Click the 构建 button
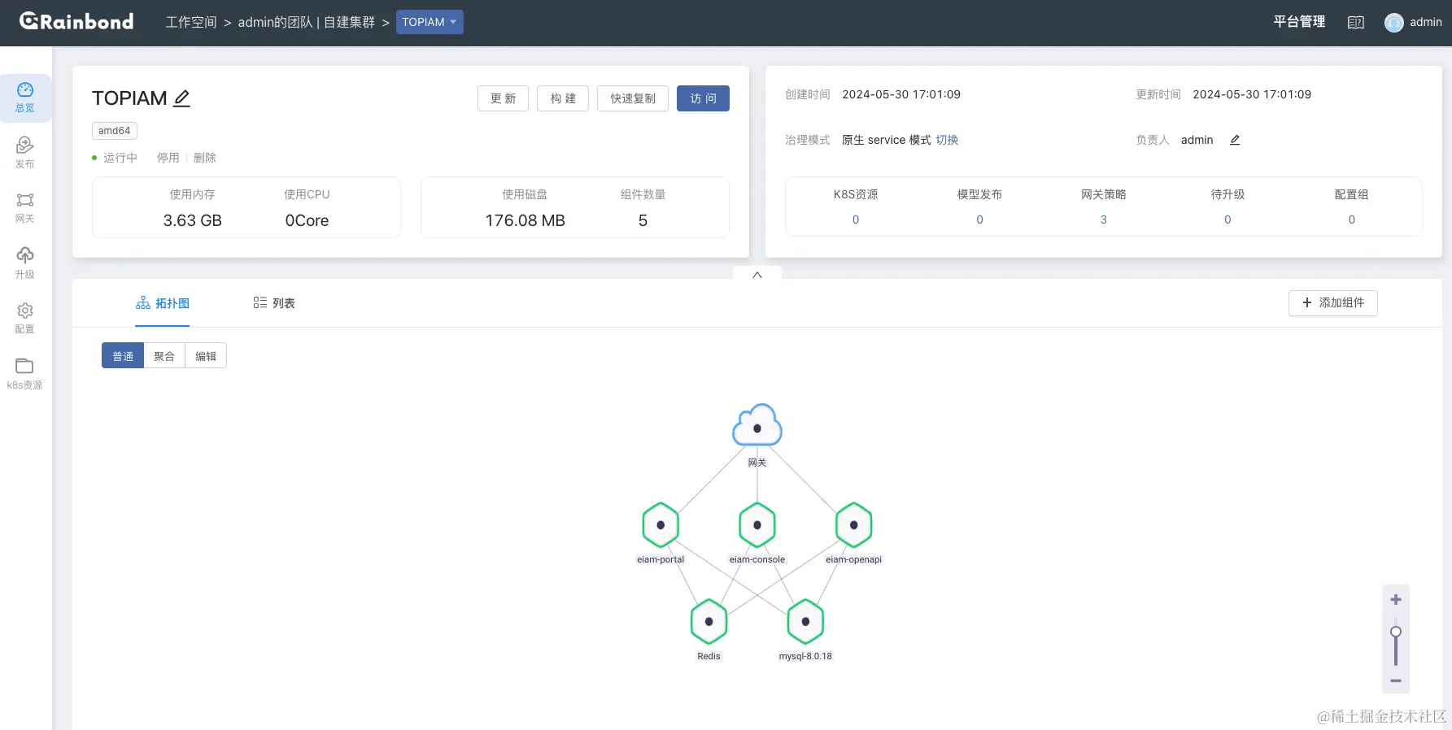Viewport: 1452px width, 730px height. pyautogui.click(x=563, y=98)
